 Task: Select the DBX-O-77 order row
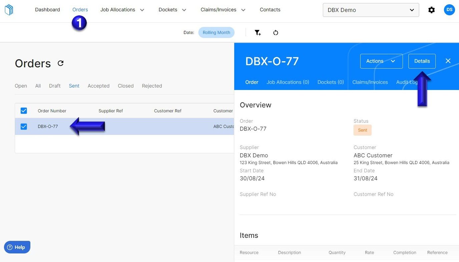[x=48, y=126]
